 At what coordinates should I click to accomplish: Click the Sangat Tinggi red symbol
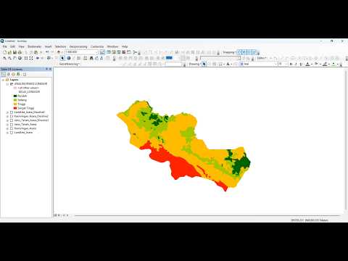tap(15, 108)
